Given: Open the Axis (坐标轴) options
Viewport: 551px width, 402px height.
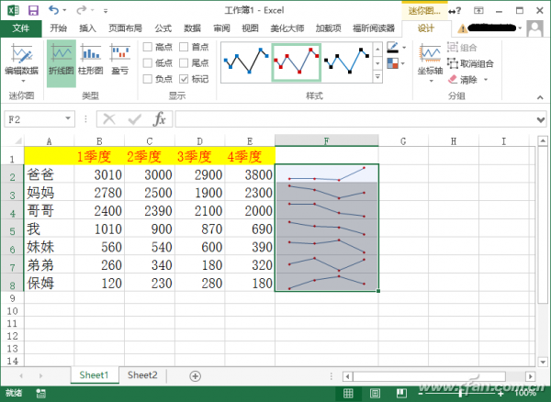Looking at the screenshot, I should pyautogui.click(x=429, y=61).
